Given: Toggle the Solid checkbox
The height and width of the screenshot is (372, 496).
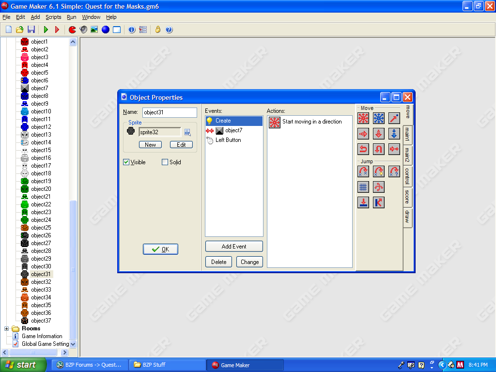Looking at the screenshot, I should coord(165,162).
